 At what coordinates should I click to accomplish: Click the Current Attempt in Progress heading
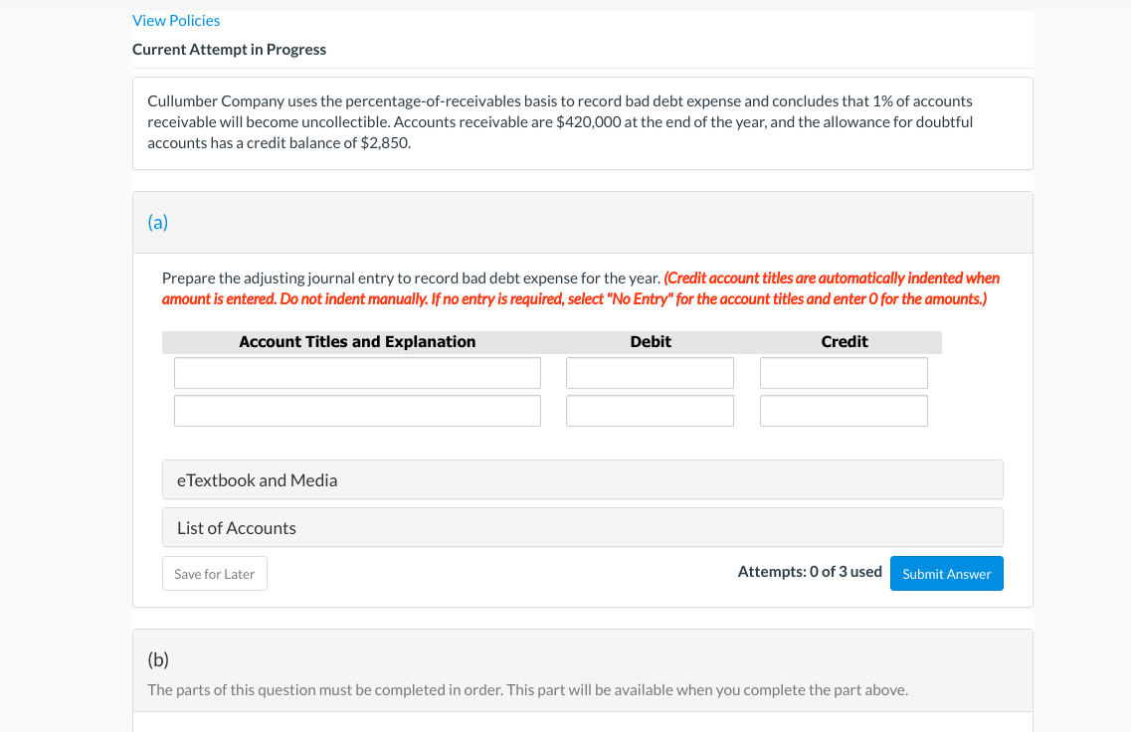230,49
